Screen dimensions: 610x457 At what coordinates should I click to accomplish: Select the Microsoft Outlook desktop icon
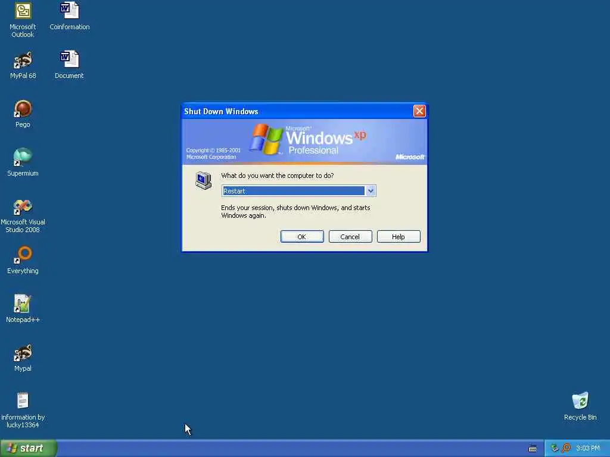click(x=23, y=20)
